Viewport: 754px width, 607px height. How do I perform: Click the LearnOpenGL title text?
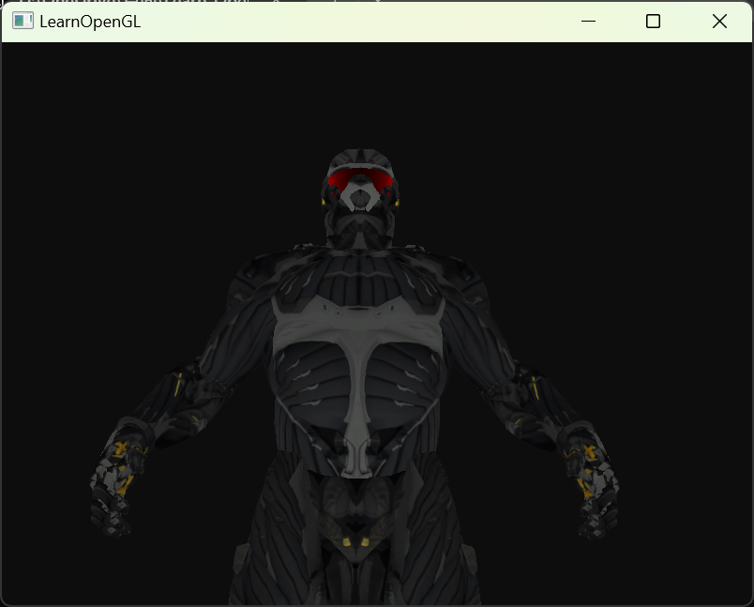click(x=90, y=22)
